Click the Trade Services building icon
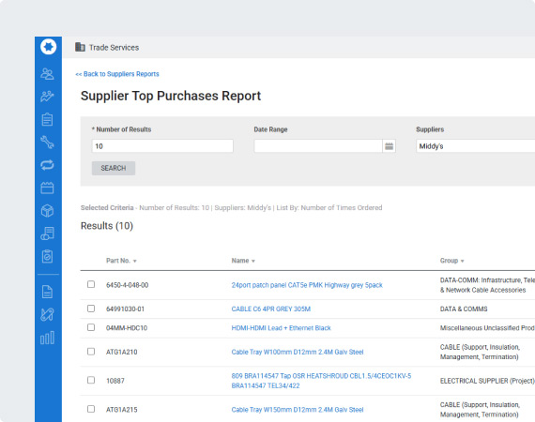Screen dimensions: 535x422 (80, 47)
